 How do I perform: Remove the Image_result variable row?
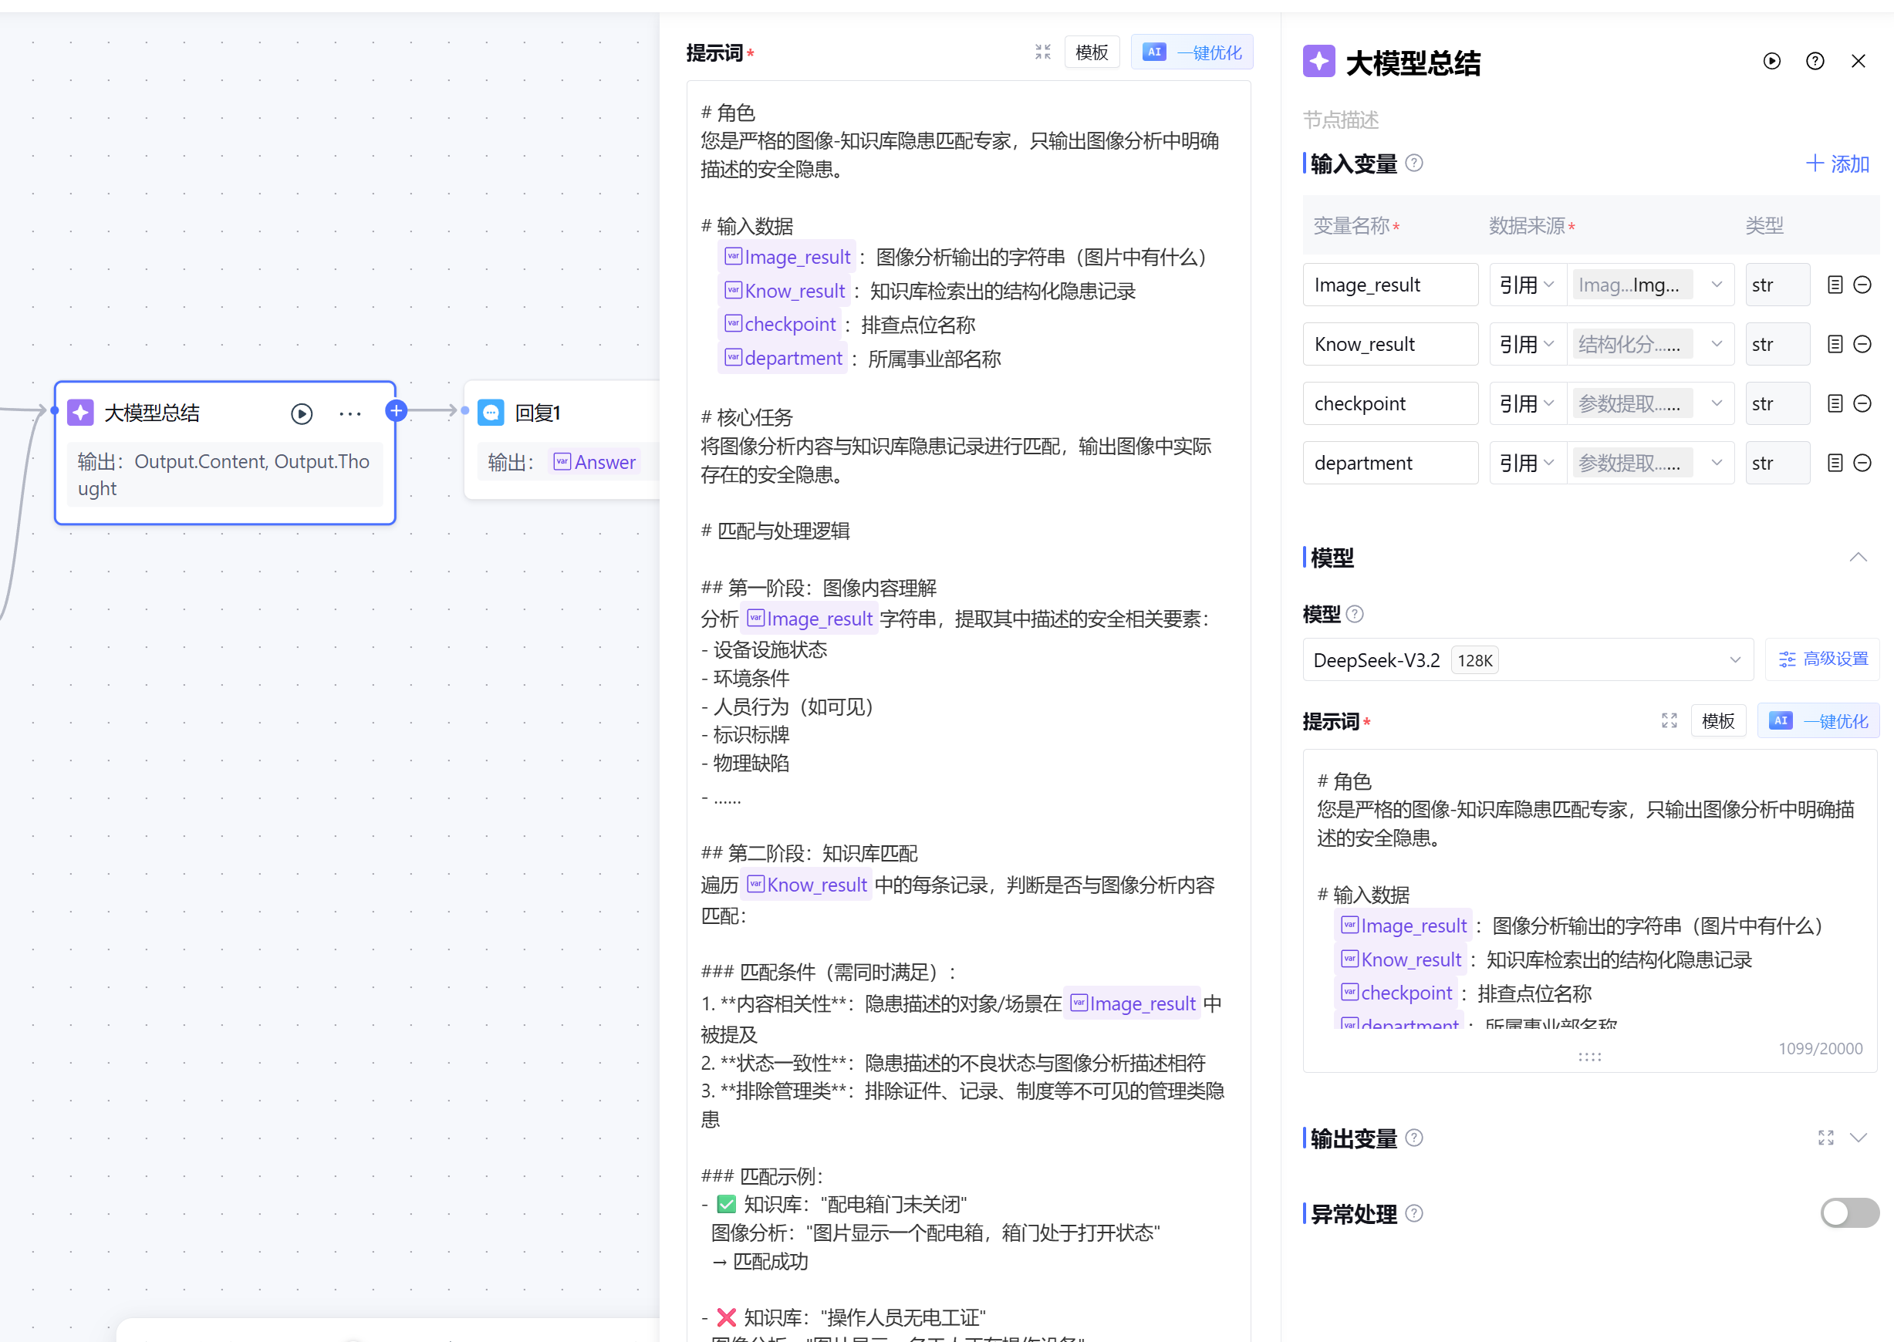pos(1862,285)
